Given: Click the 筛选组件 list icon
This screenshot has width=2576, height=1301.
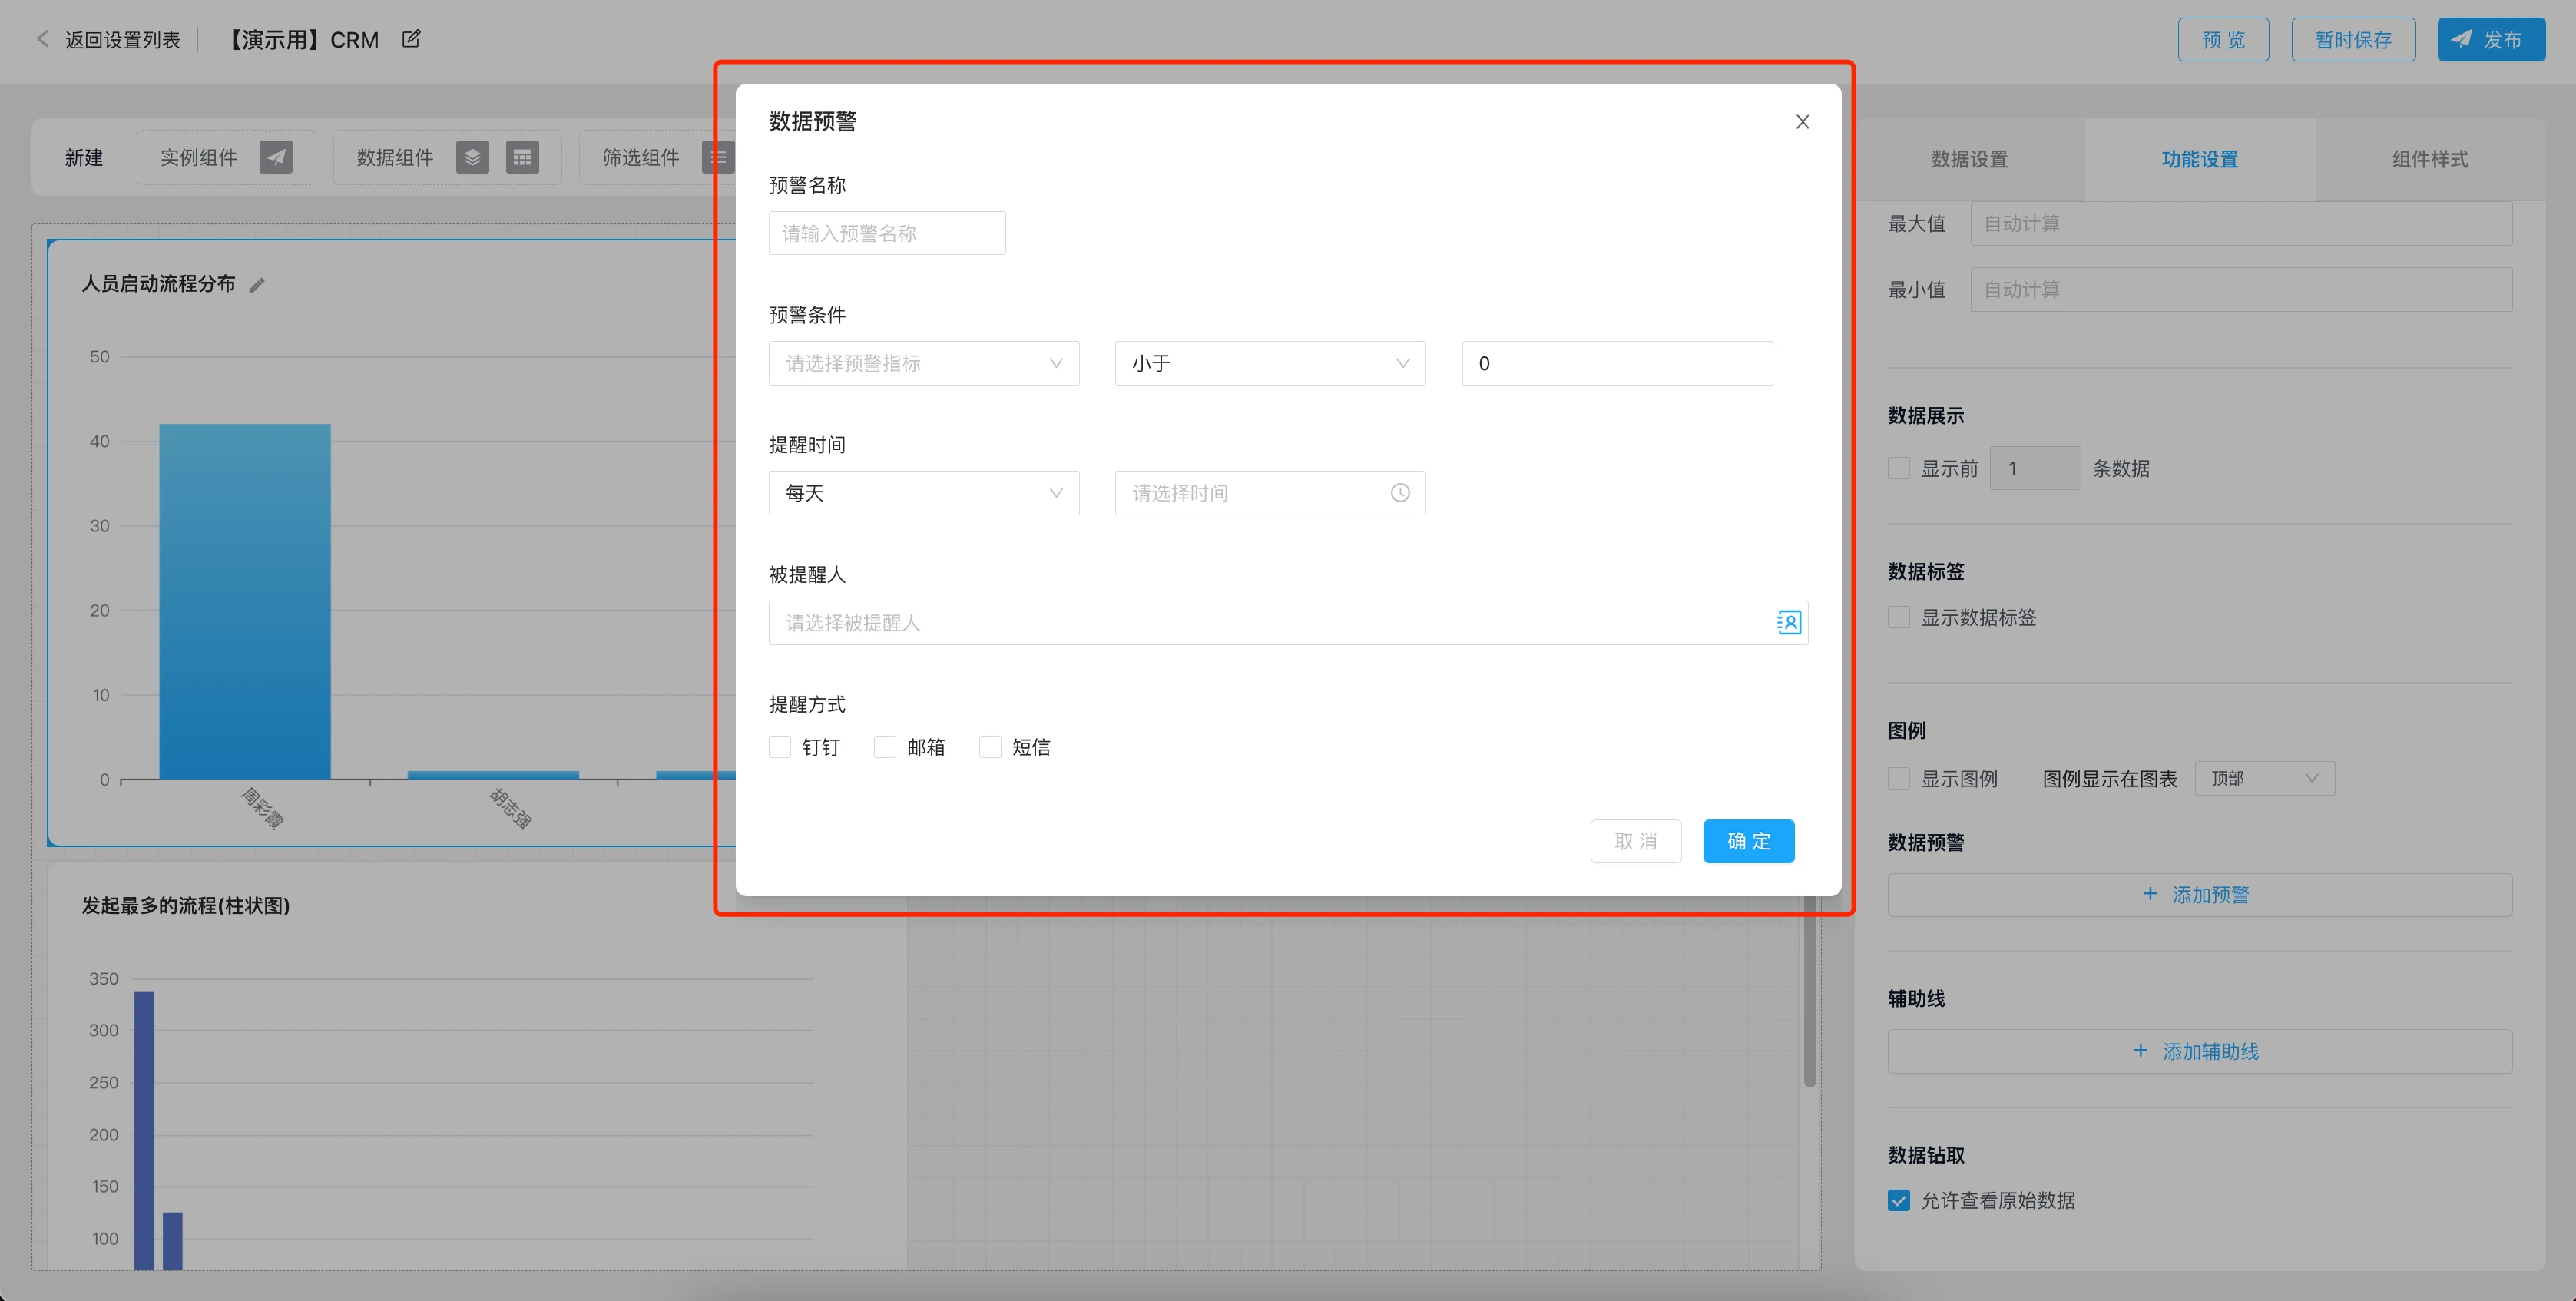Looking at the screenshot, I should pos(718,157).
